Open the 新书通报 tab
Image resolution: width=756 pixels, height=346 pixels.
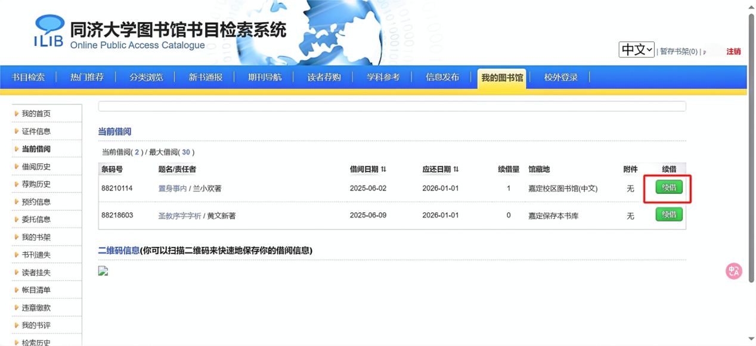[x=206, y=77]
